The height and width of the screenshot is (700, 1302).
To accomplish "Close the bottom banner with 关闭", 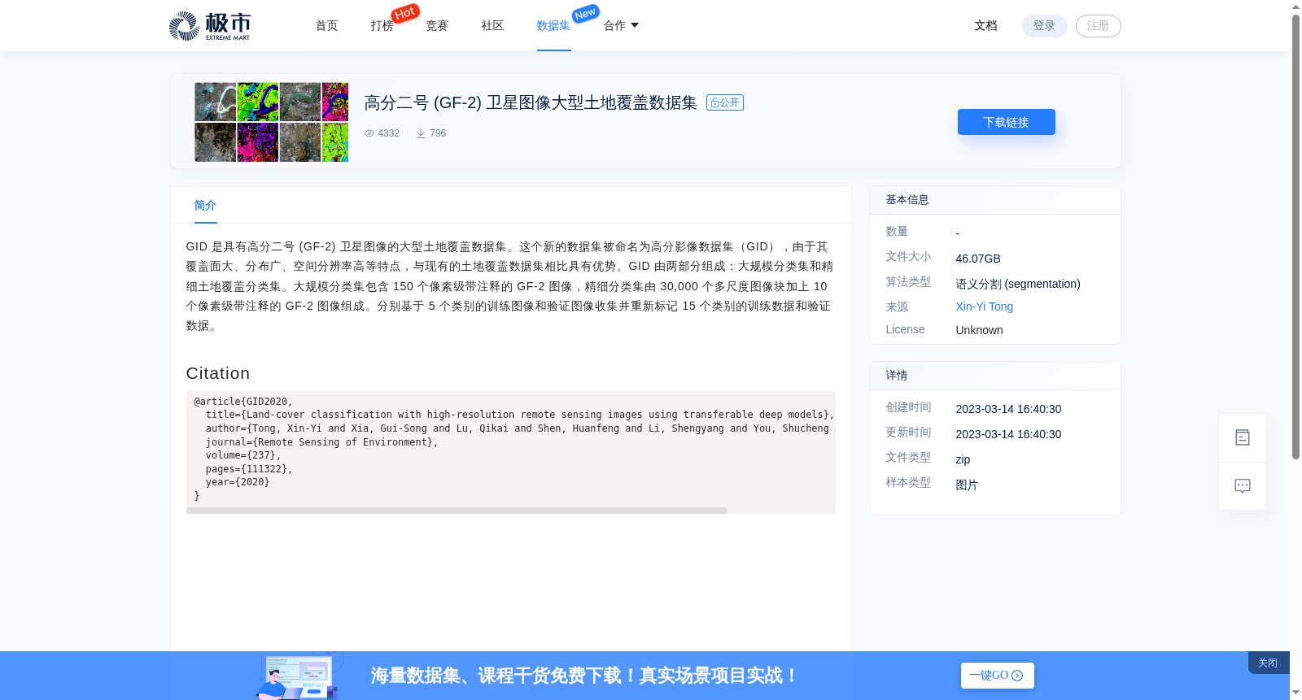I will (1268, 663).
